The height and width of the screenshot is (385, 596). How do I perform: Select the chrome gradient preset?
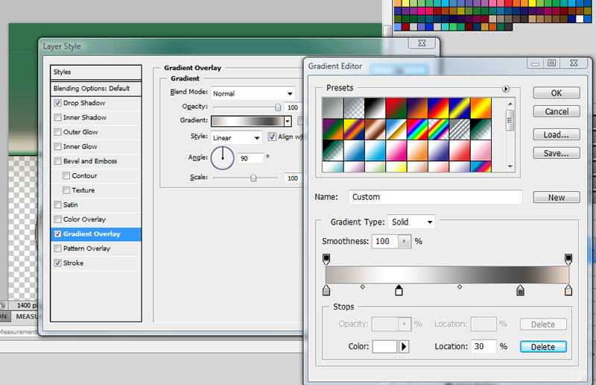point(396,129)
